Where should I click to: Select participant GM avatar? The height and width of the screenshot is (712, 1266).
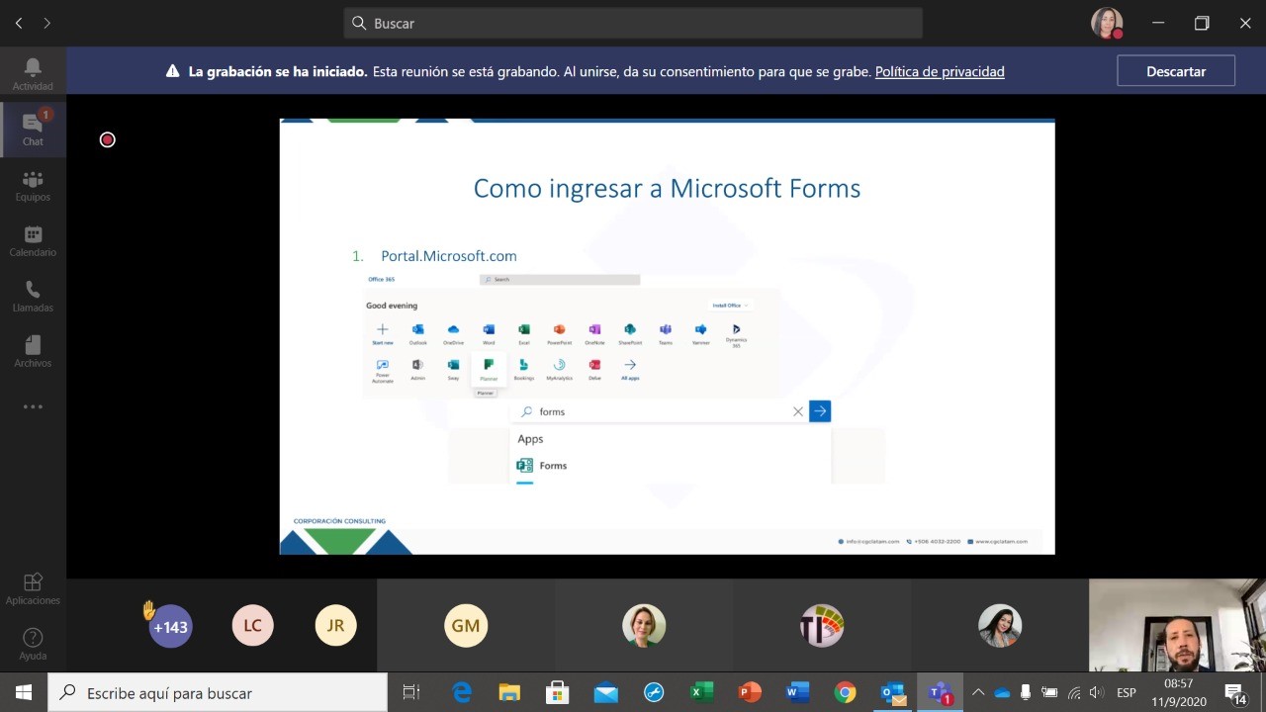tap(466, 626)
